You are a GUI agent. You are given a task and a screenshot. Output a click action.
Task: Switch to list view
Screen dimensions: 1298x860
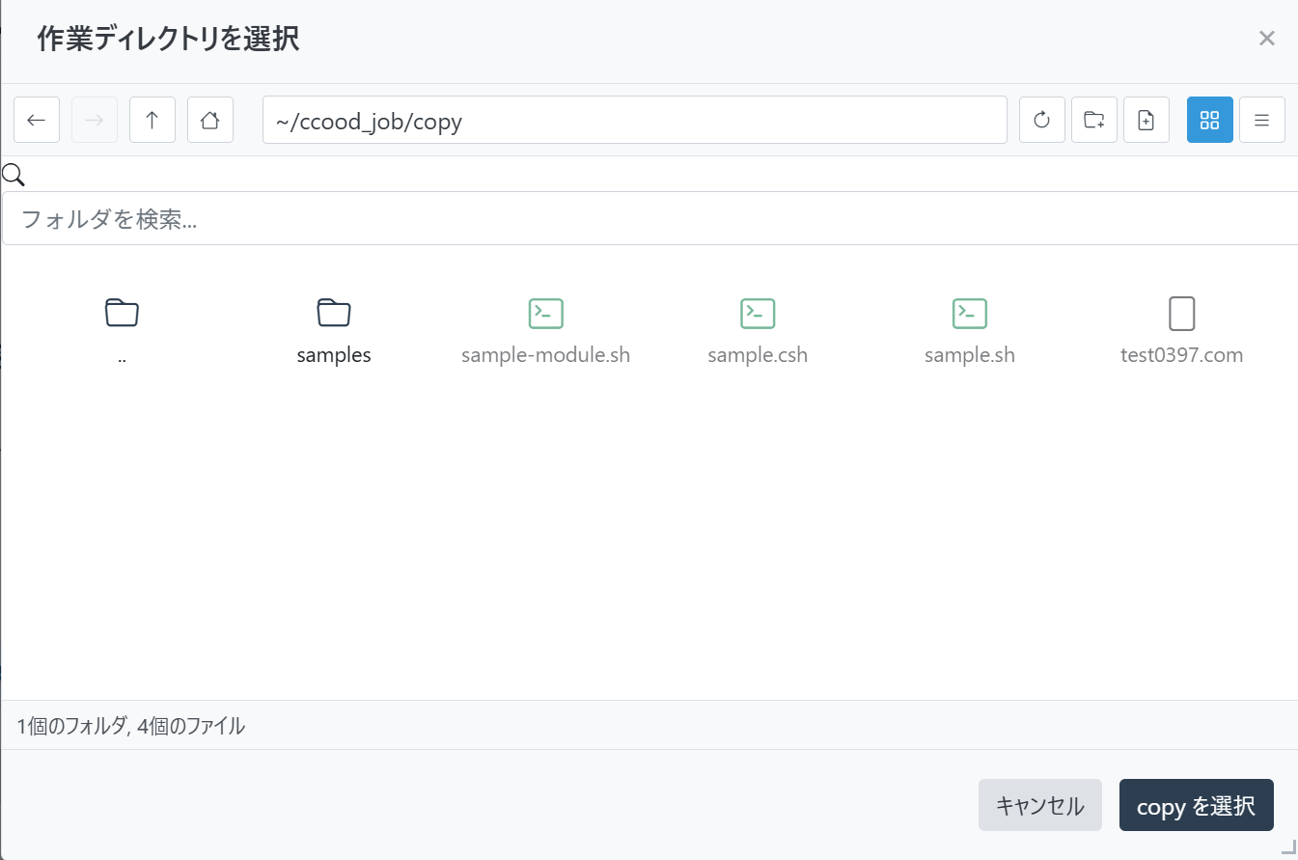1262,120
